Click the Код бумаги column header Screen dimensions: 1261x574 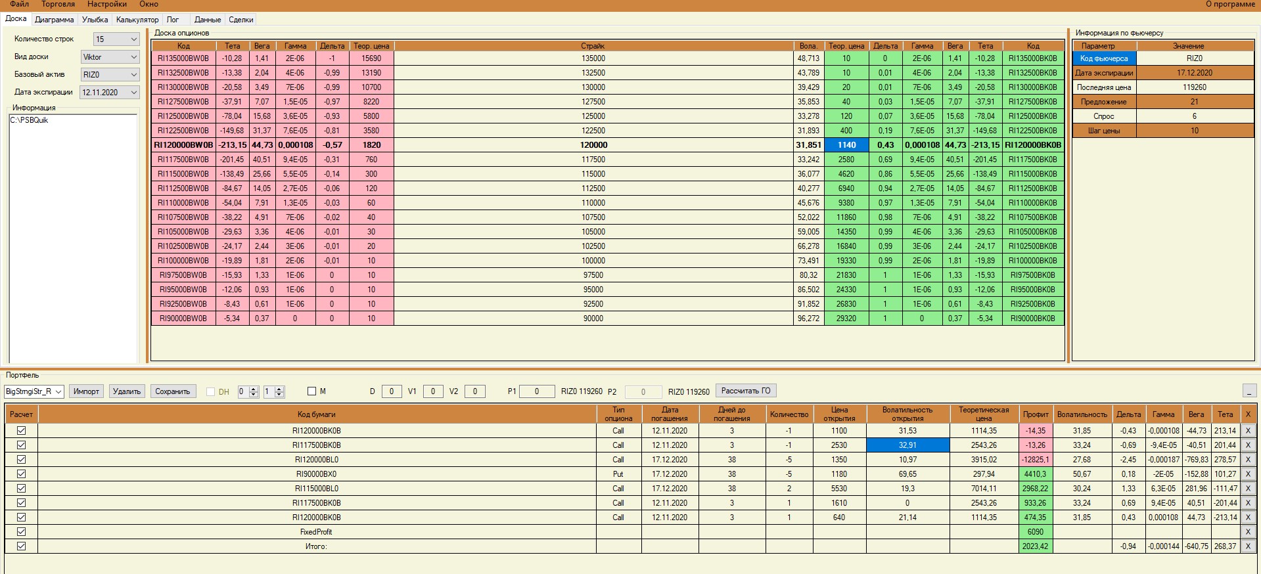click(317, 414)
